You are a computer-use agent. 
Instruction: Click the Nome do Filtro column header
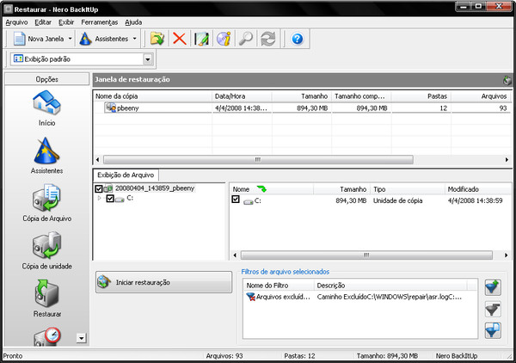pos(279,286)
